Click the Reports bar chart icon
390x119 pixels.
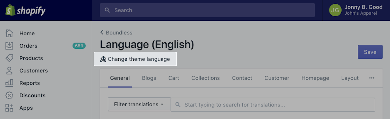(x=9, y=83)
